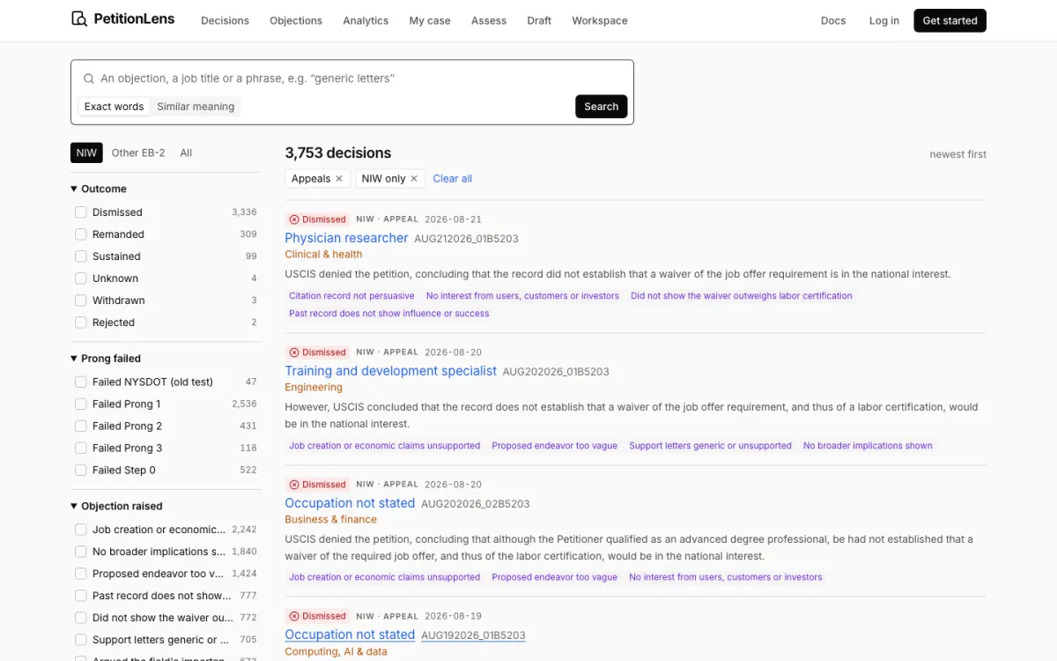Viewport: 1057px width, 661px height.
Task: Click the Computing, AI & data category label
Action: (x=336, y=651)
